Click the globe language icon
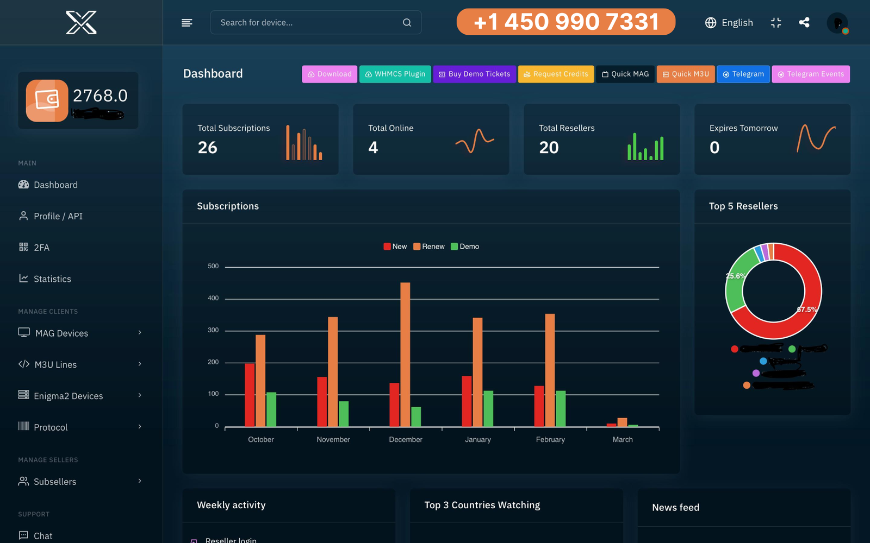870x543 pixels. click(711, 22)
